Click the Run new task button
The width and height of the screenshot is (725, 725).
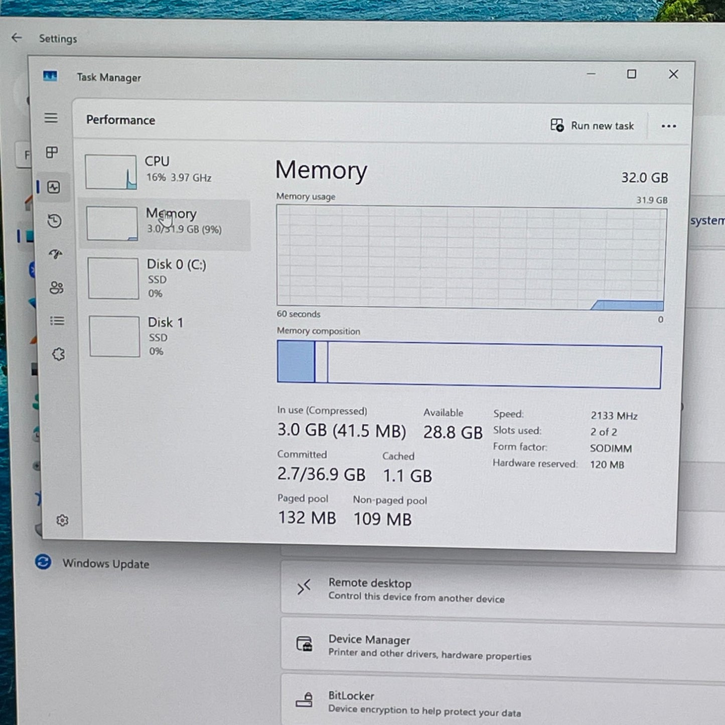point(593,125)
